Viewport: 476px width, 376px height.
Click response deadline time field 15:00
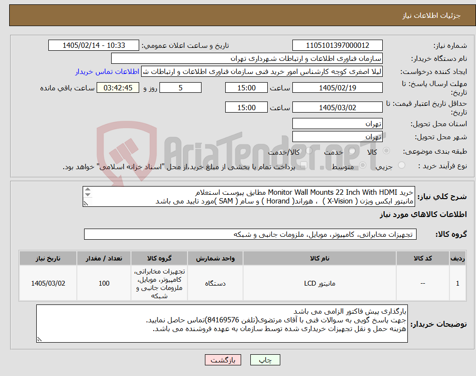246,88
